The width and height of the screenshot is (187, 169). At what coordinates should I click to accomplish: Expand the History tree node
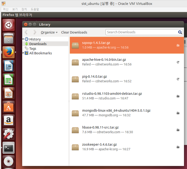[24, 39]
